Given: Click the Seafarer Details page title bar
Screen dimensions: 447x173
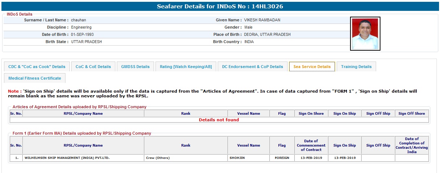Looking at the screenshot, I should click(x=222, y=7).
